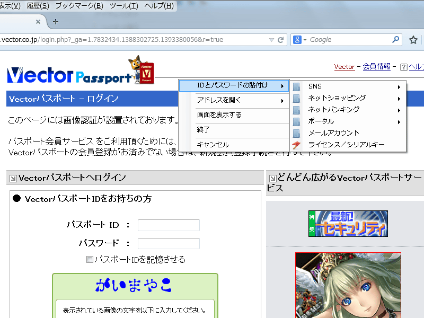Click the search magnifier icon
Image resolution: width=424 pixels, height=318 pixels.
(395, 39)
